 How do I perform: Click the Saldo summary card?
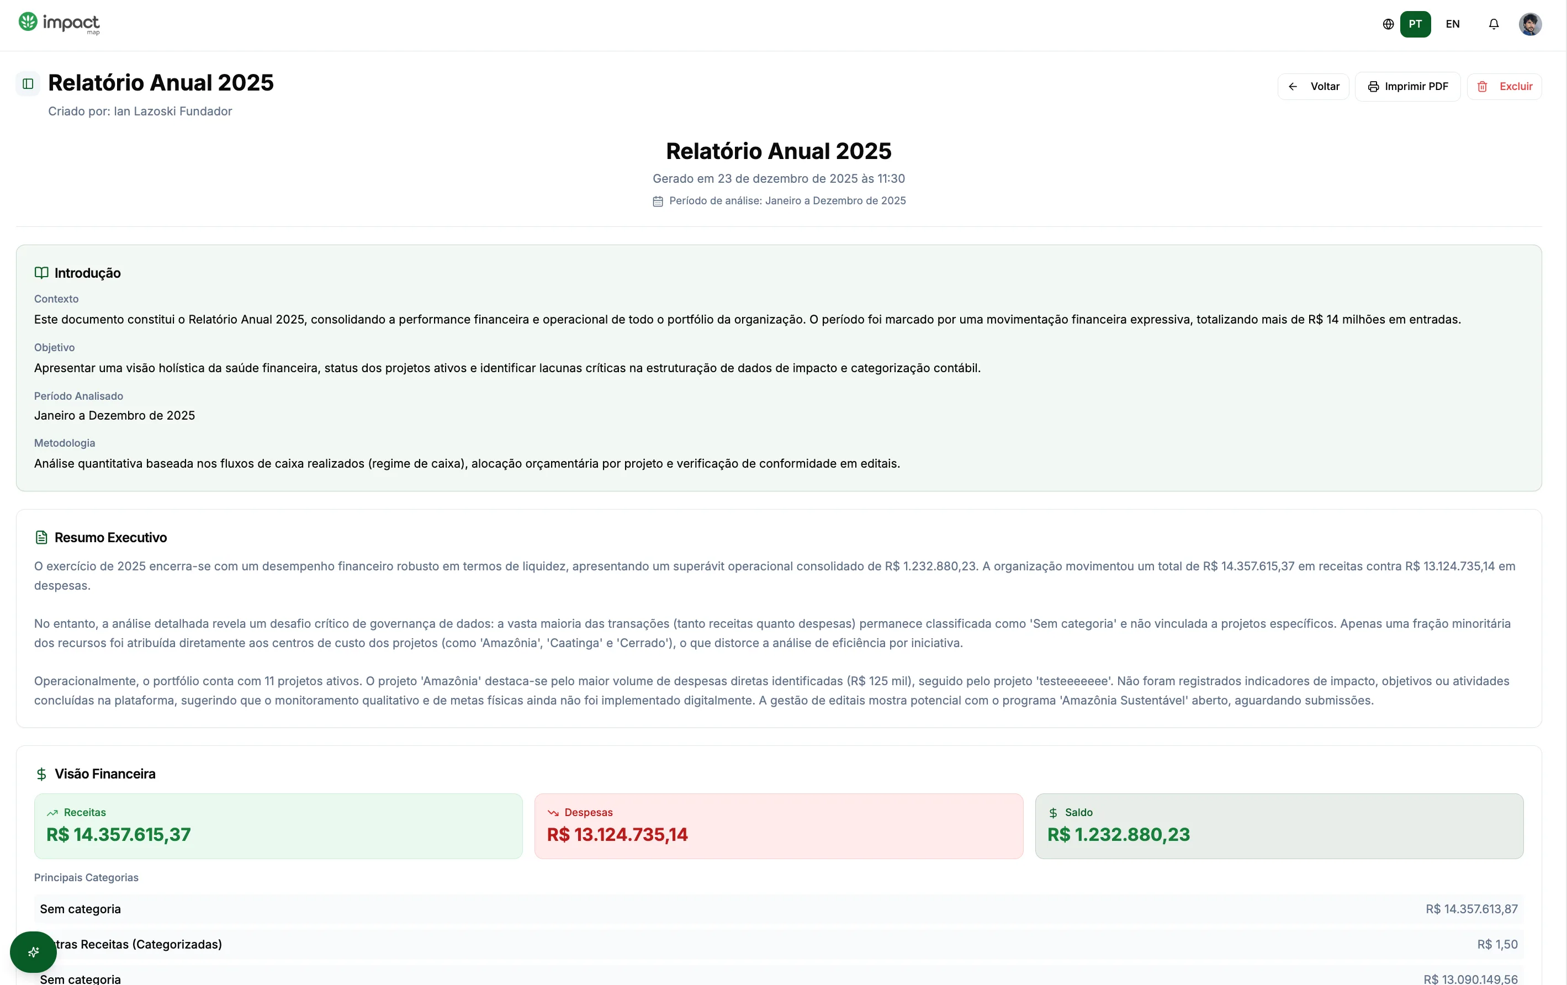tap(1279, 826)
